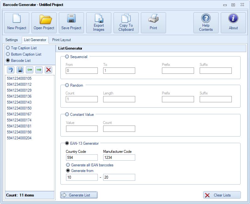Choose the Top Caption List option
Viewport: 250px width, 204px height.
8,48
